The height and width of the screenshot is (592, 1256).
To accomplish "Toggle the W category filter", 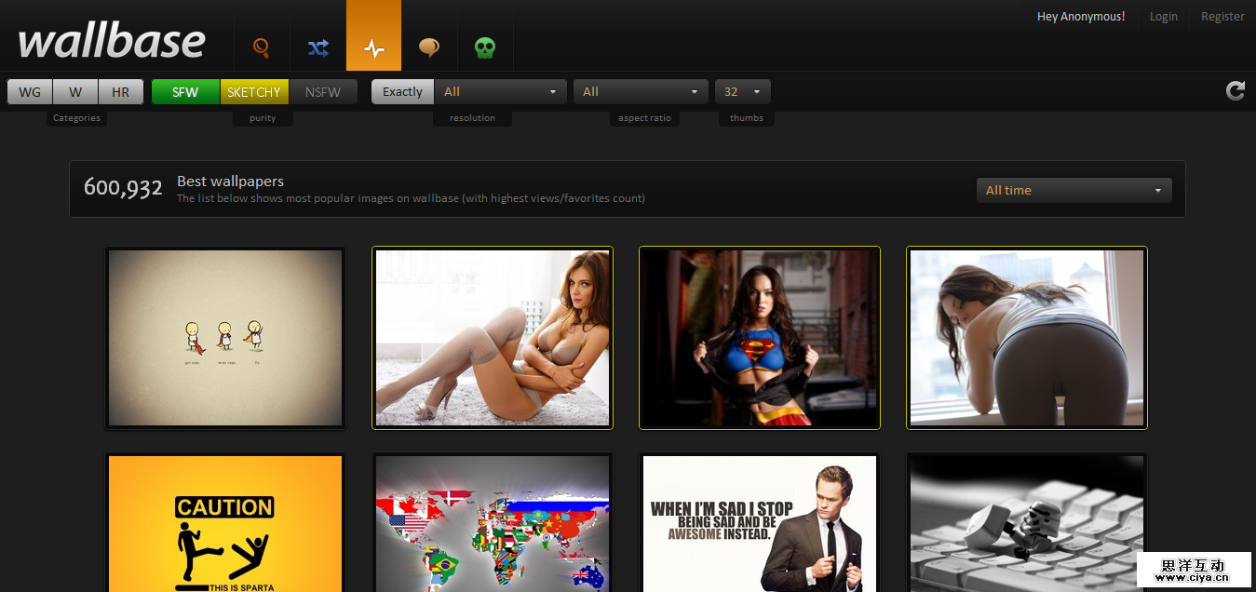I will [75, 91].
